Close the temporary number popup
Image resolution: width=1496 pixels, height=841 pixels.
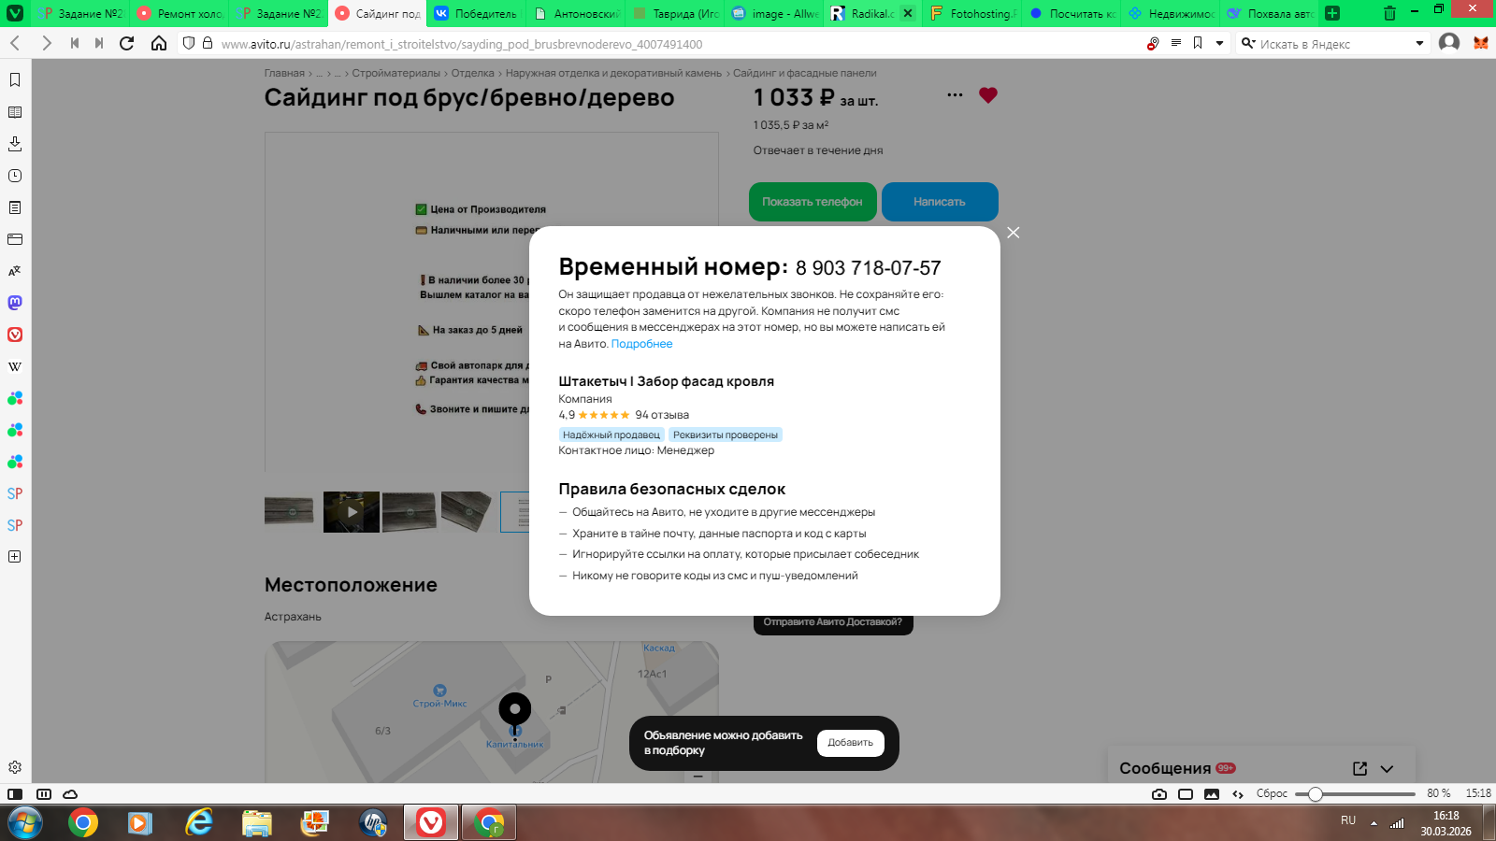pos(1014,233)
